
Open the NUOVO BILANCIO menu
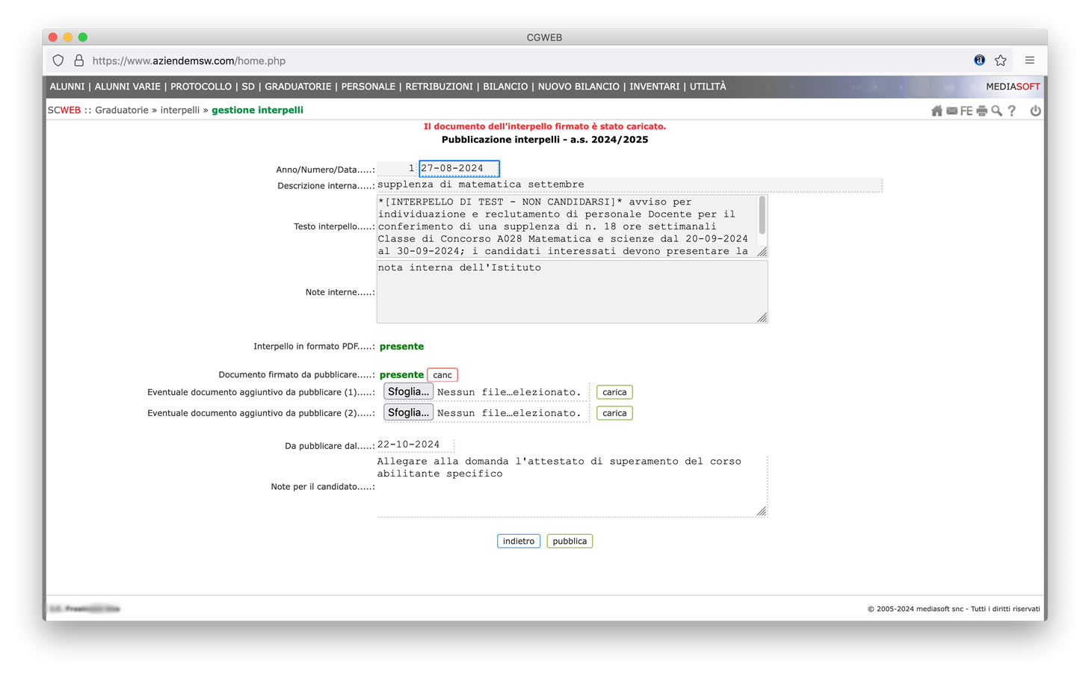coord(579,87)
